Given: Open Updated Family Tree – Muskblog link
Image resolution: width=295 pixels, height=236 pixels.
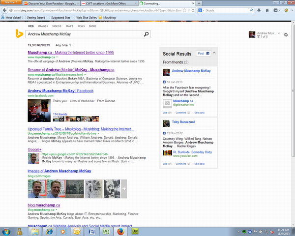Looking at the screenshot, I should (81, 129).
